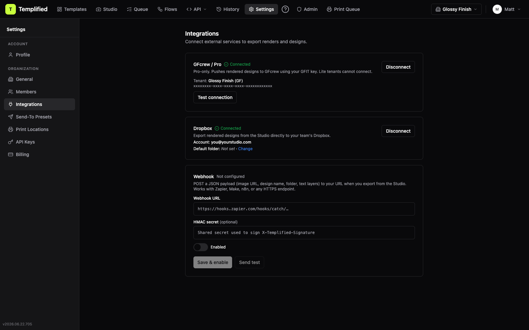Click the Templates grid icon in navbar
Viewport: 529px width, 330px height.
pyautogui.click(x=60, y=9)
